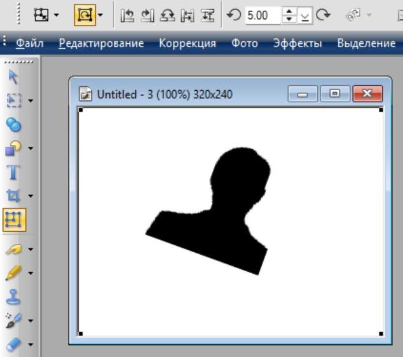This screenshot has height=357, width=403.
Task: Select the Text tool
Action: (13, 172)
